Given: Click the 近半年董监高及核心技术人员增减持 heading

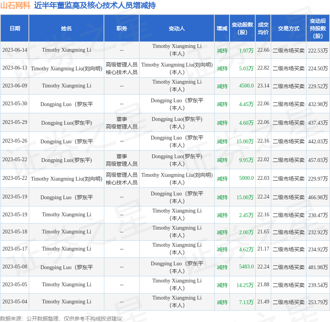Looking at the screenshot, I should 95,5.
